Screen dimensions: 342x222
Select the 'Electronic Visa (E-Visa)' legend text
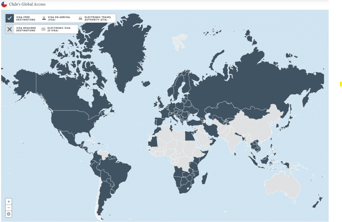59,29
